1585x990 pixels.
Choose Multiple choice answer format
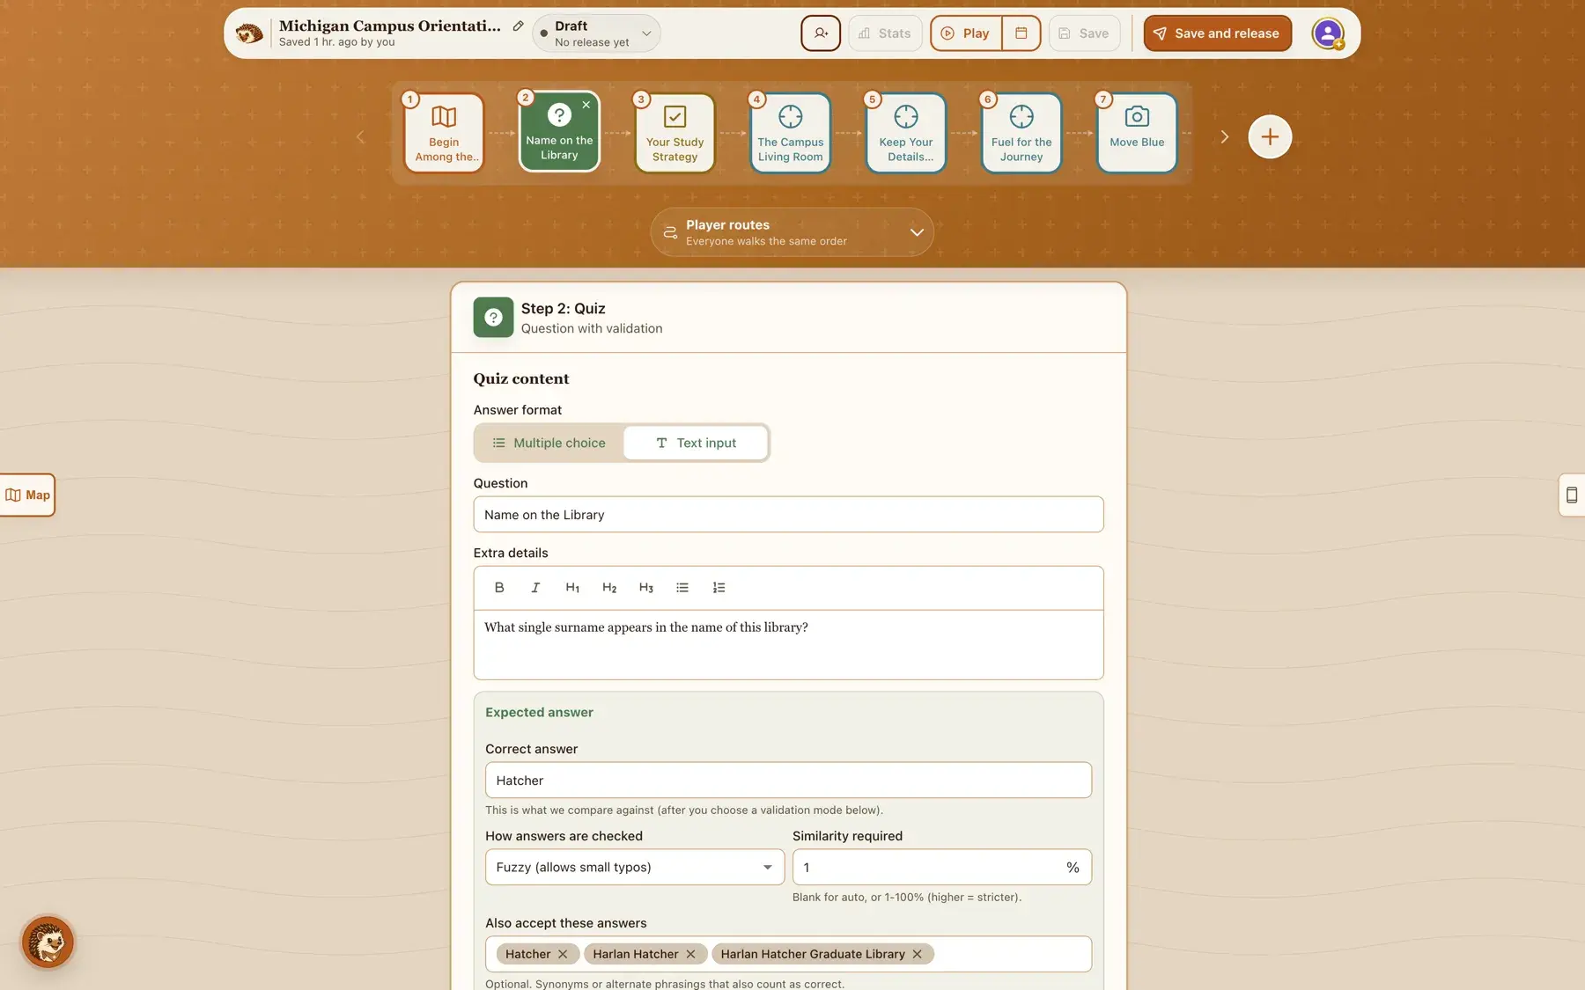pyautogui.click(x=549, y=443)
